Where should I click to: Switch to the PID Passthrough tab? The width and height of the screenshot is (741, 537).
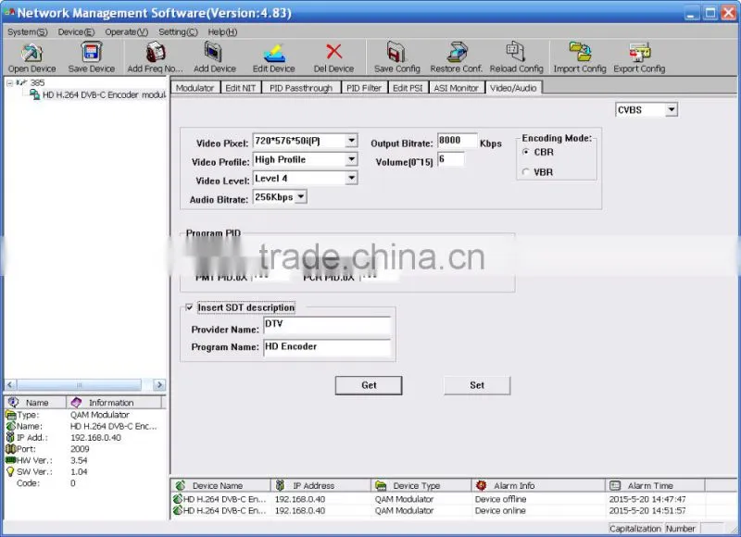pos(301,88)
